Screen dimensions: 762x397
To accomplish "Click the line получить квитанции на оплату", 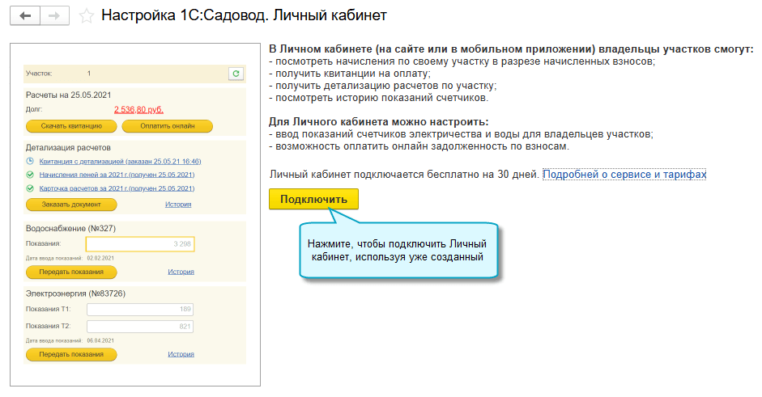I will click(350, 74).
